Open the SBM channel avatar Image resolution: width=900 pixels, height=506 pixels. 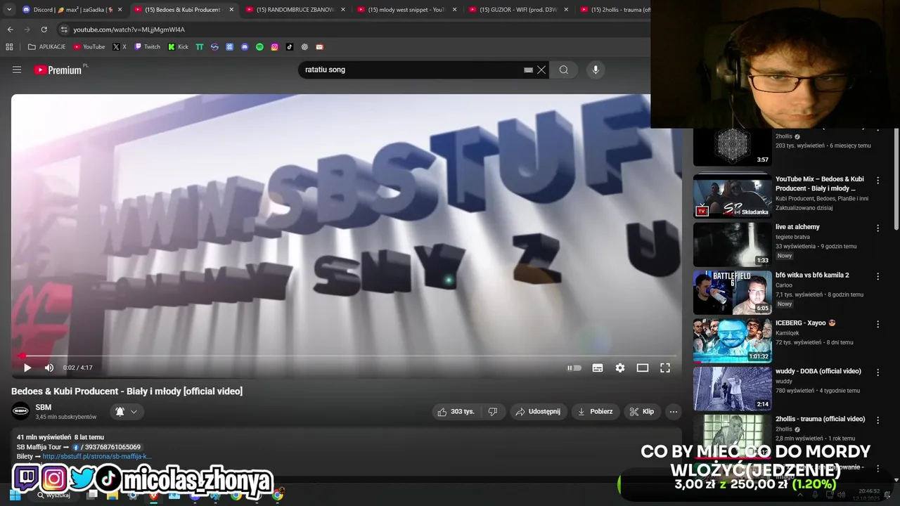coord(21,411)
